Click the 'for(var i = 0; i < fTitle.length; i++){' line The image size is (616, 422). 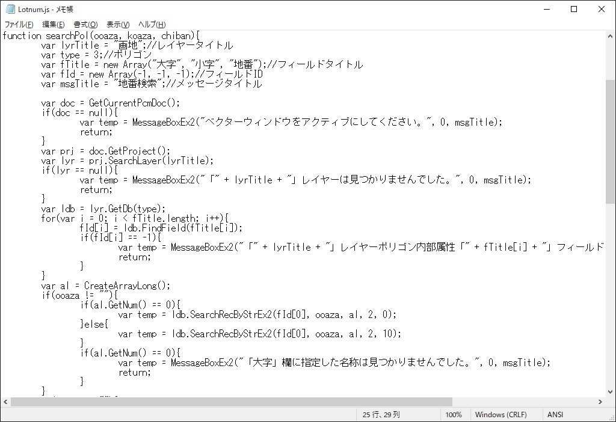pyautogui.click(x=135, y=218)
